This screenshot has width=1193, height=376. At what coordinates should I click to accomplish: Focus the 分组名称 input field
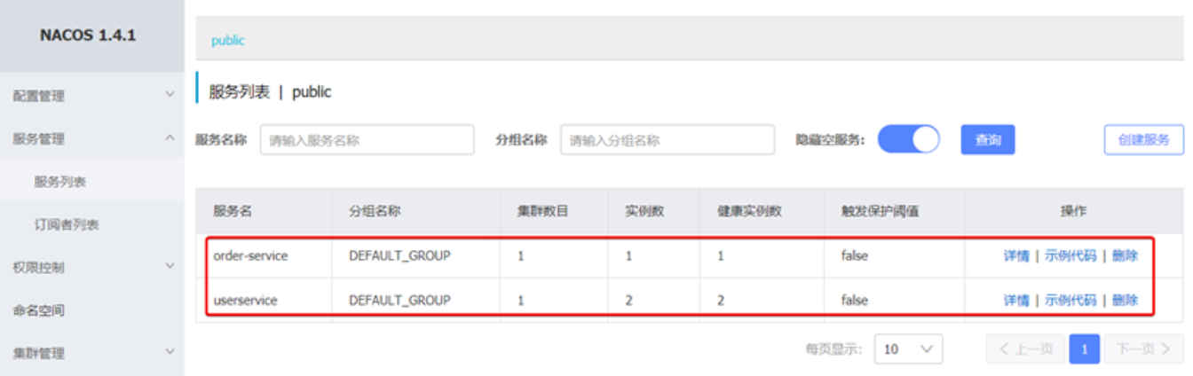click(667, 140)
